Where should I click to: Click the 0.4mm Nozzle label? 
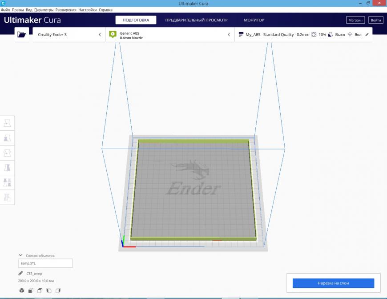[x=131, y=38]
